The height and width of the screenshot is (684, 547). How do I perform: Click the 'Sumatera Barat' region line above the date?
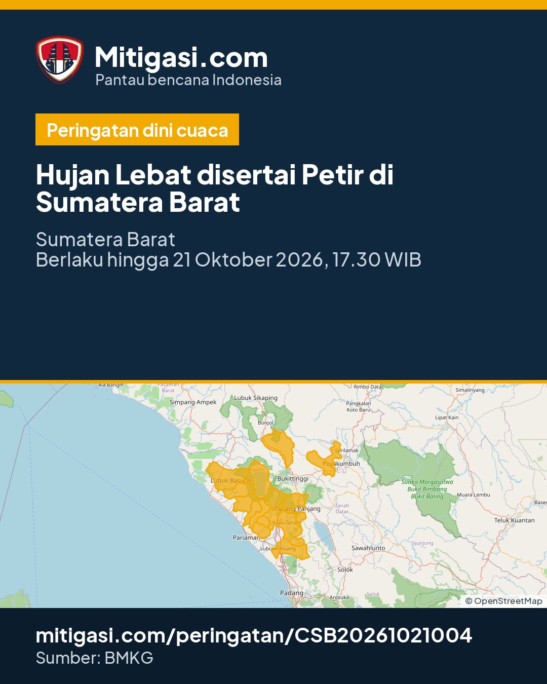click(x=105, y=240)
